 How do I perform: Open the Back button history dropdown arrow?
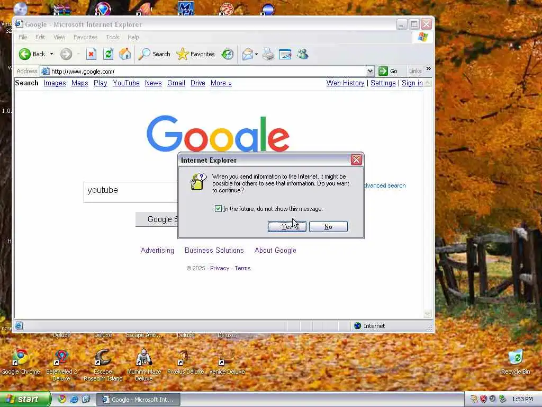click(51, 54)
